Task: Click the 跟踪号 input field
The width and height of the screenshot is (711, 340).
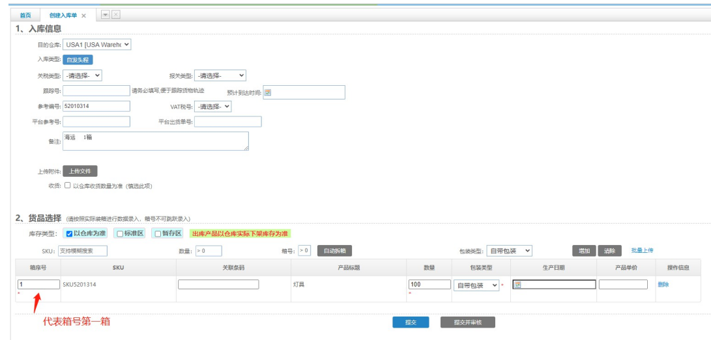Action: tap(96, 91)
